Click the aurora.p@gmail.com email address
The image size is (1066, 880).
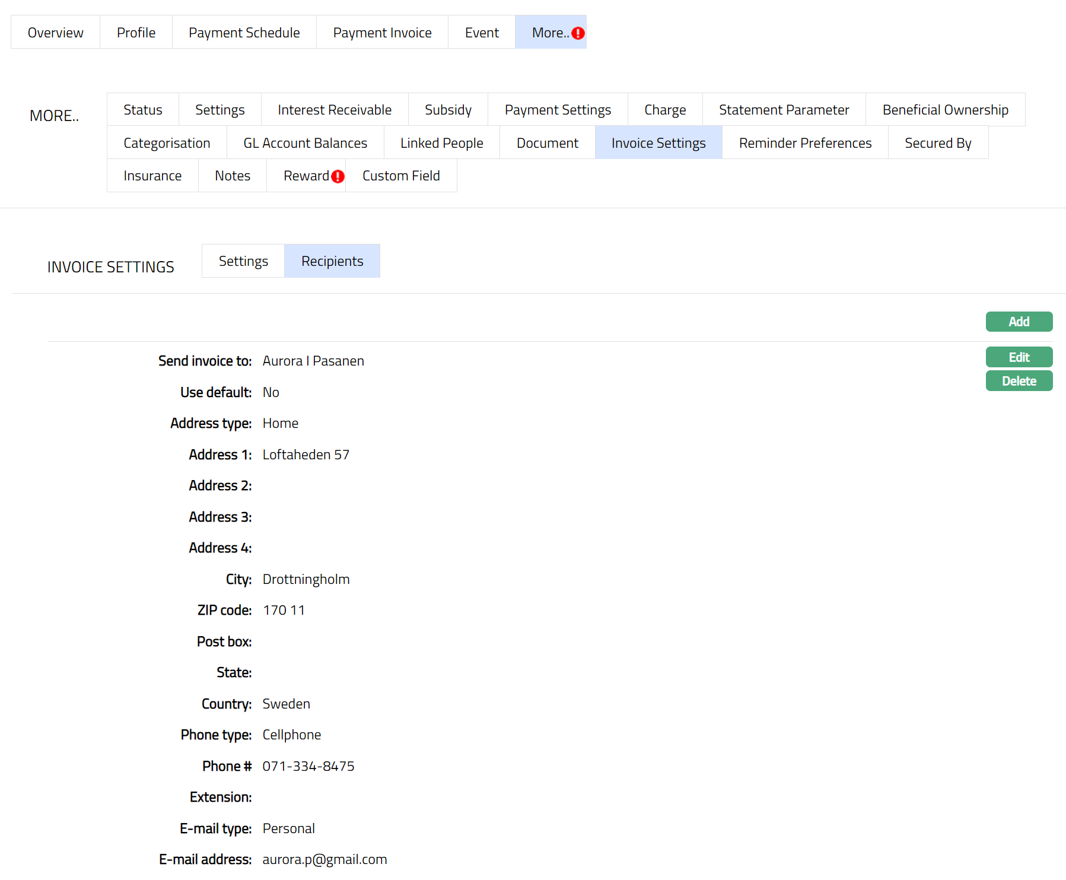coord(324,859)
